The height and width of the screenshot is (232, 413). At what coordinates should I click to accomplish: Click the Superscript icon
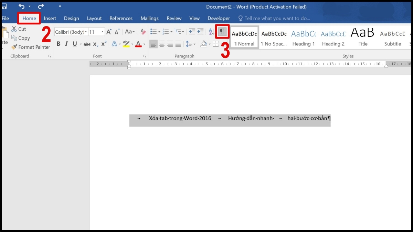coord(104,44)
